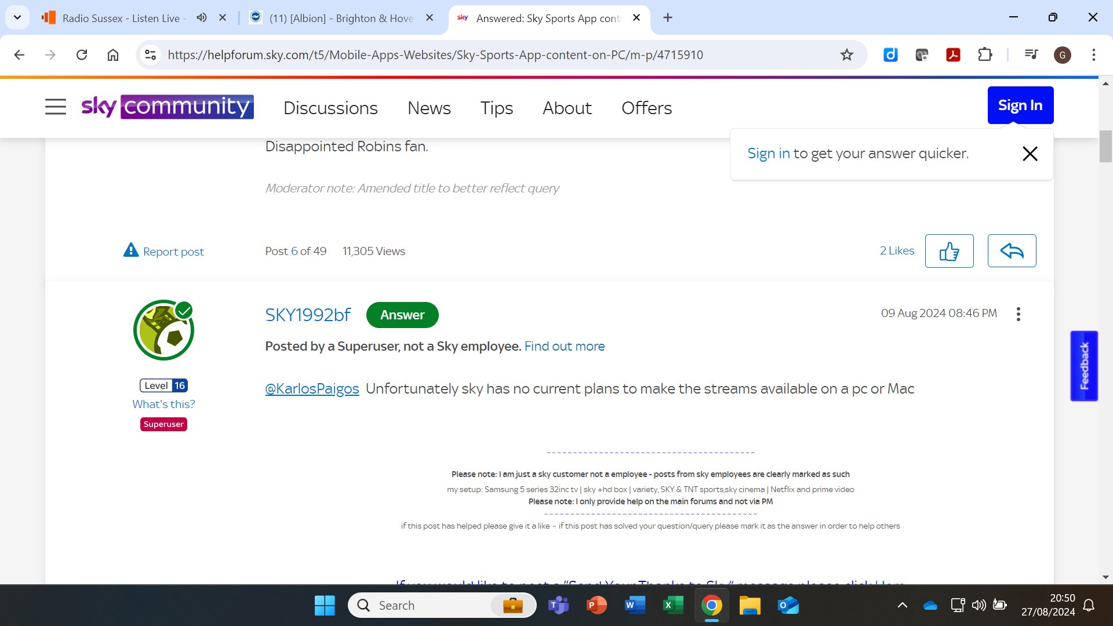Like the post with thumbs-up button

949,251
